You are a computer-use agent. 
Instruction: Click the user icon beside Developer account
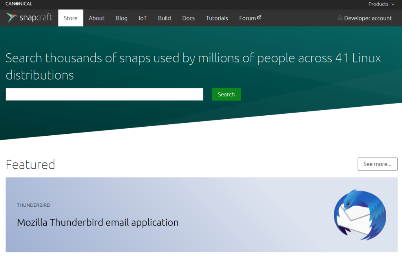click(x=340, y=18)
